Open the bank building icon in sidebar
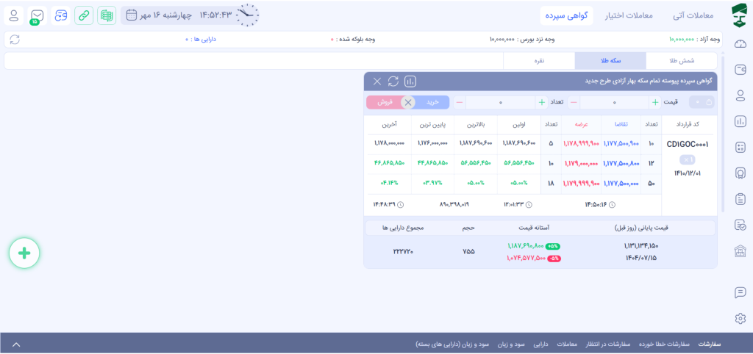The height and width of the screenshot is (354, 753). (x=740, y=251)
